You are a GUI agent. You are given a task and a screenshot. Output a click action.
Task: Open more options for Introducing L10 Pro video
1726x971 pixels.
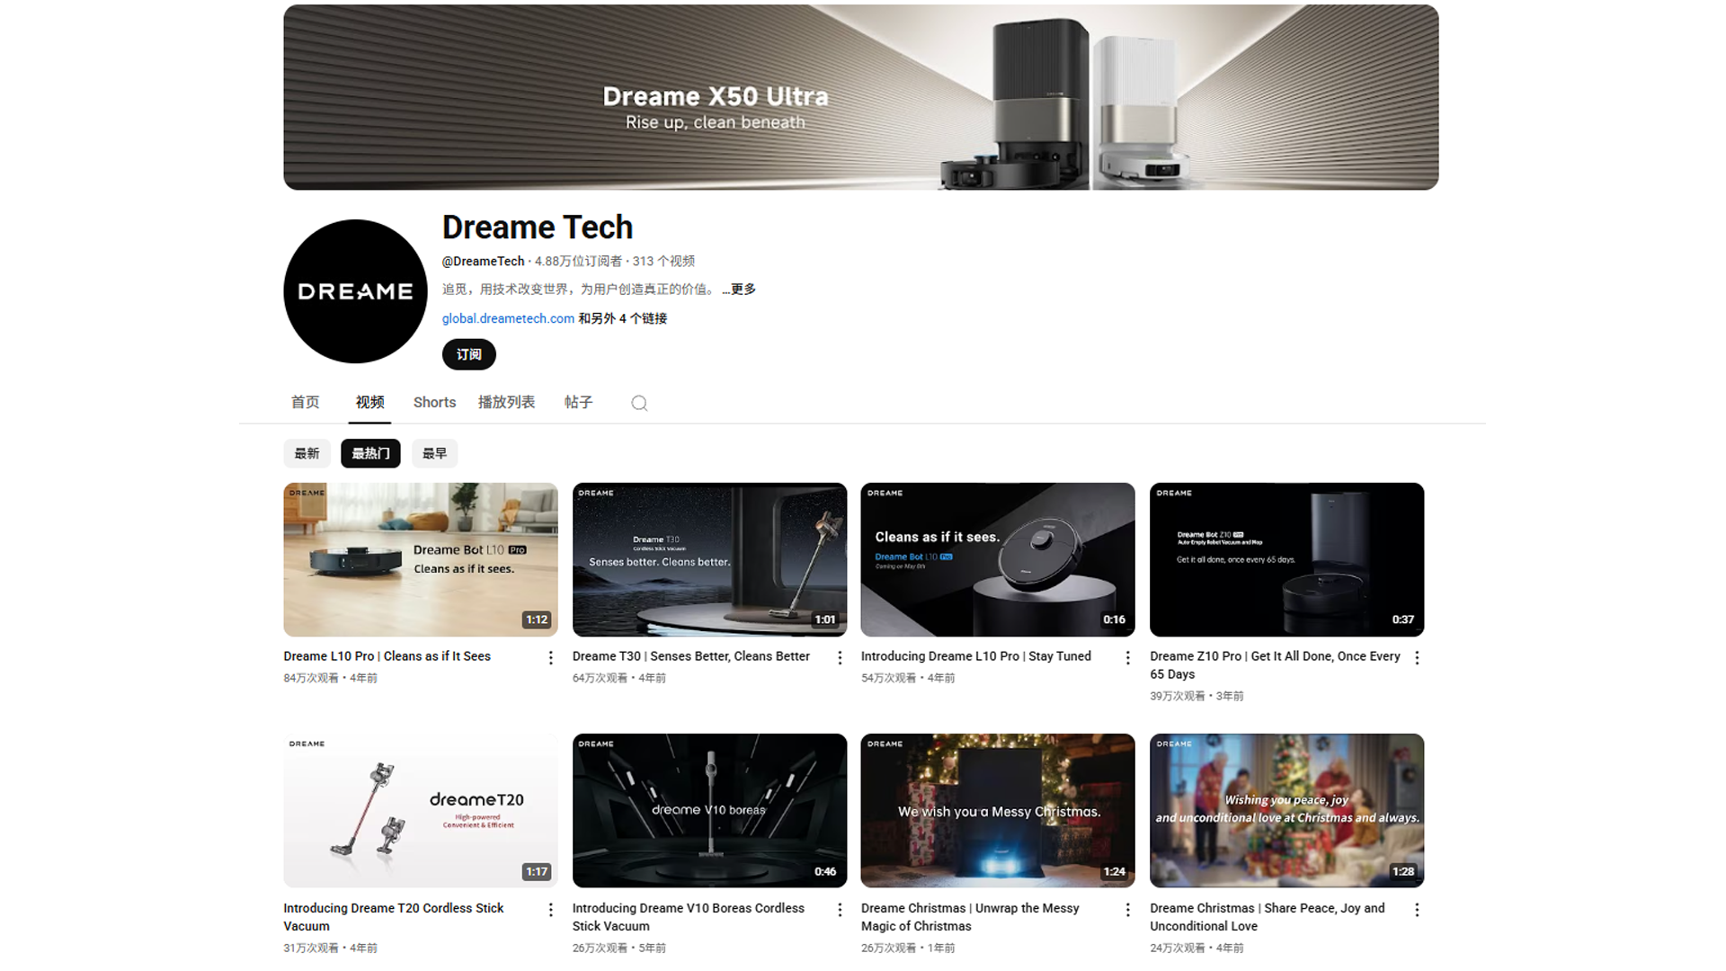[1128, 658]
